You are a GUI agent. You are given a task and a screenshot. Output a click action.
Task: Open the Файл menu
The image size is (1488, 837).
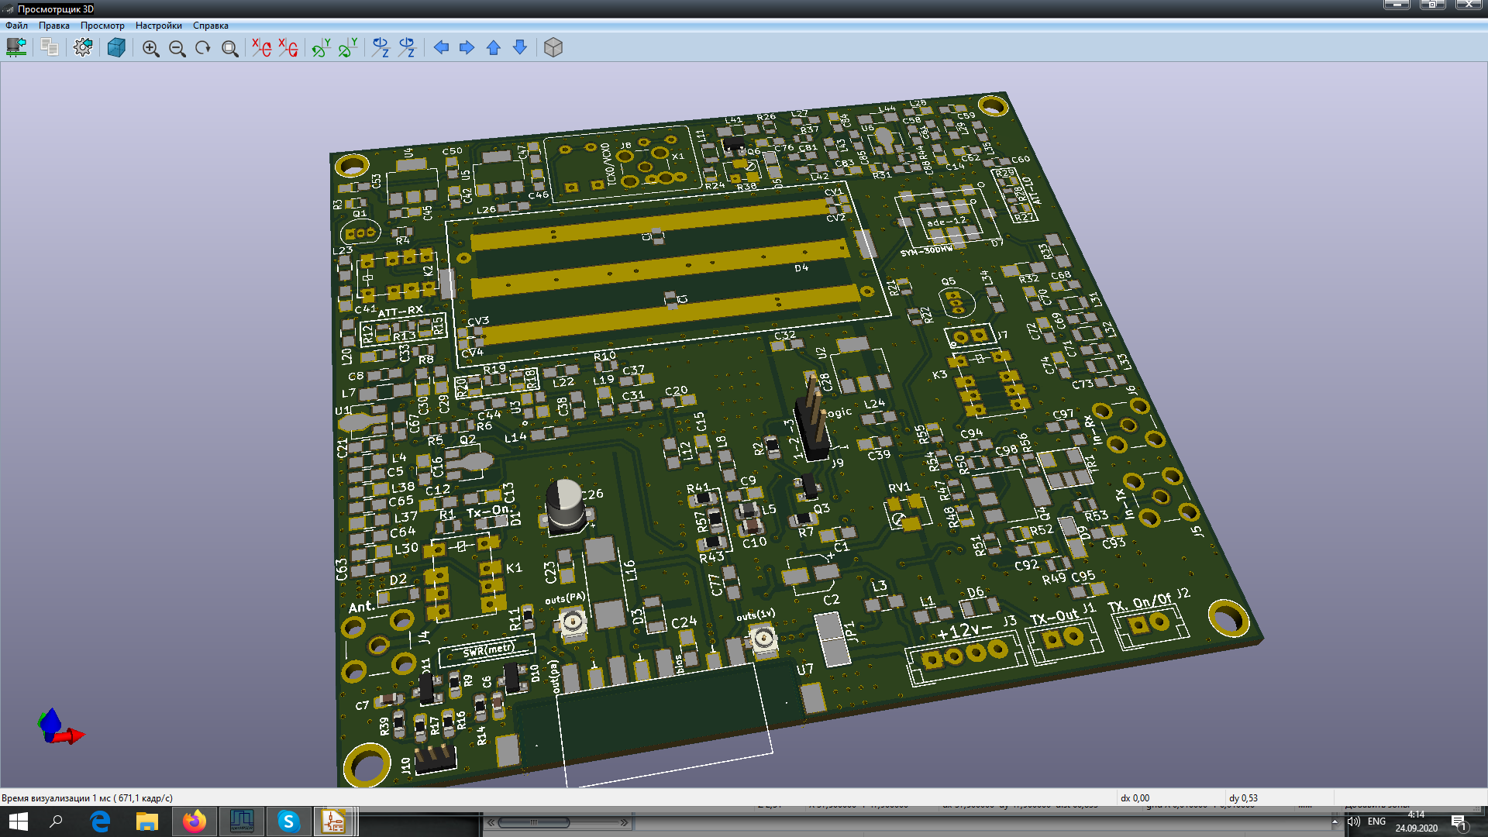(x=16, y=26)
